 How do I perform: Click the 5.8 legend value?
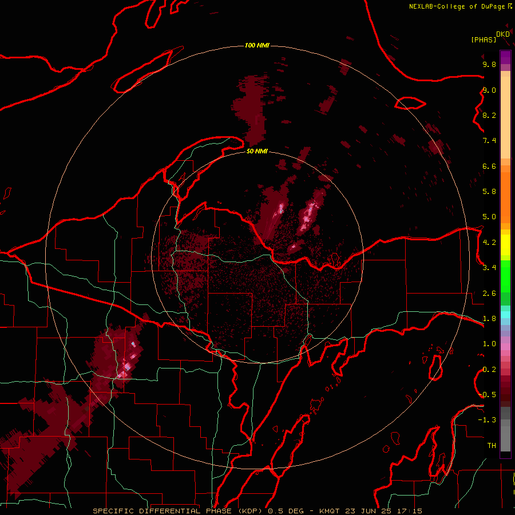tap(489, 192)
